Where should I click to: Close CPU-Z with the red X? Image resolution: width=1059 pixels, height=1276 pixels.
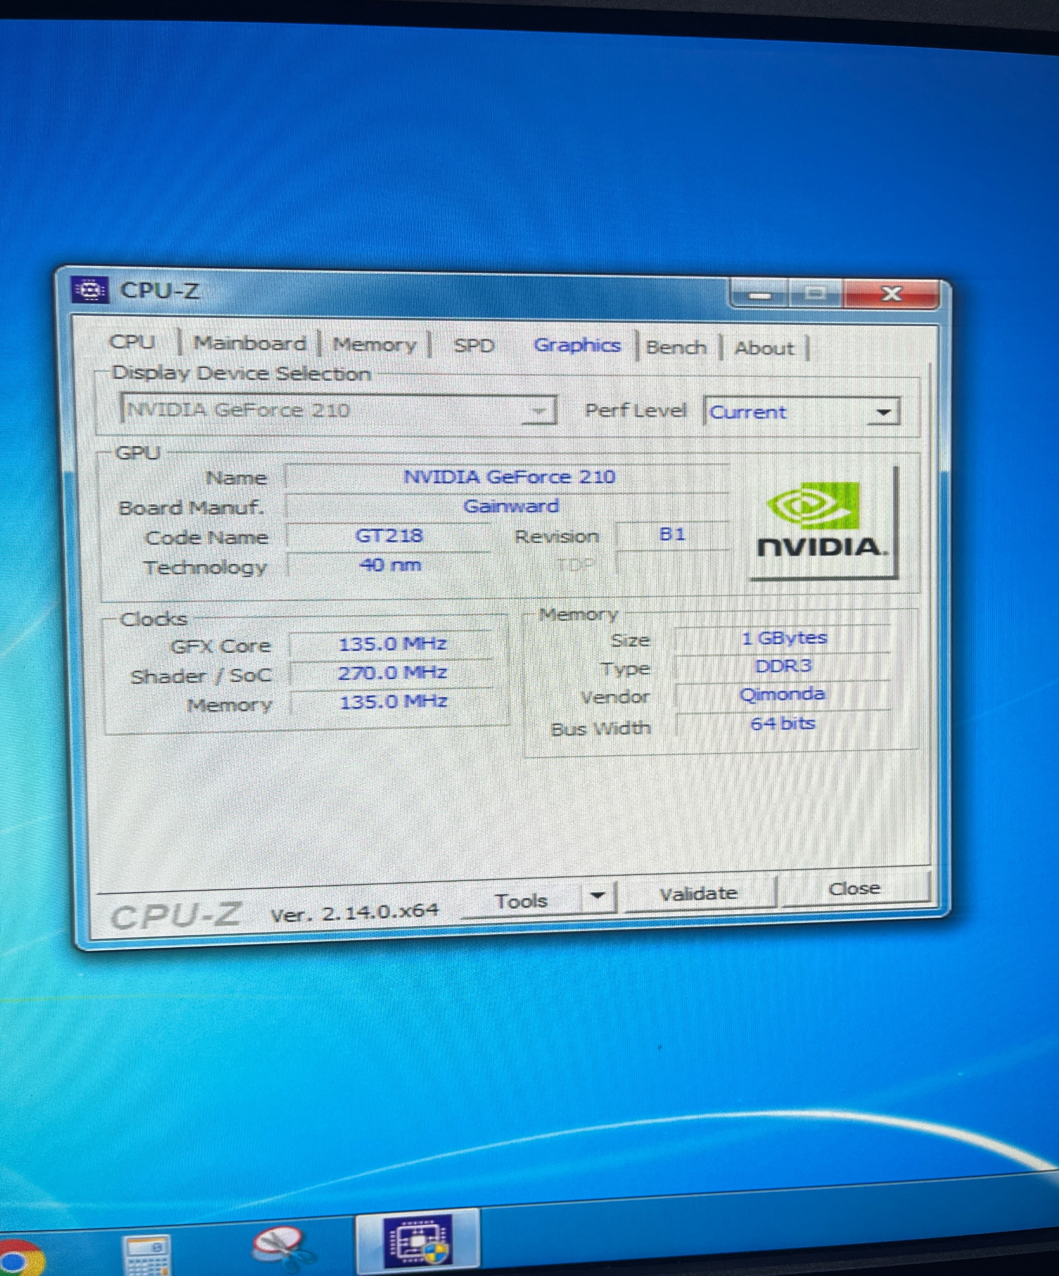click(891, 294)
